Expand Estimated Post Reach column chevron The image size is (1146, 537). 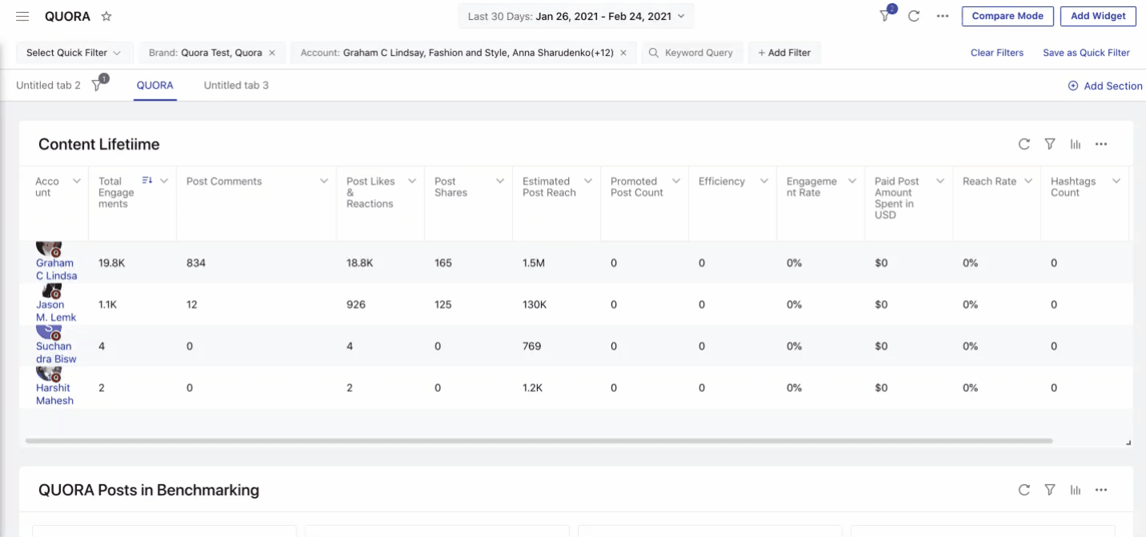pyautogui.click(x=588, y=182)
